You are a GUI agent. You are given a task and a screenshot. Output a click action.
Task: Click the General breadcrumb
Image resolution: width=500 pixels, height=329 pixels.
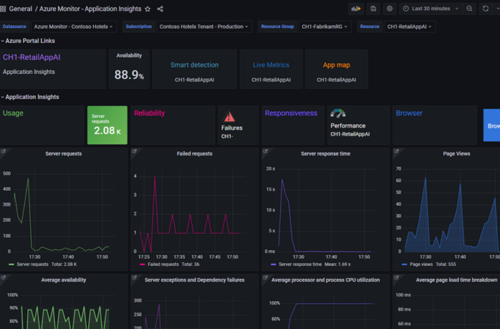[x=21, y=9]
